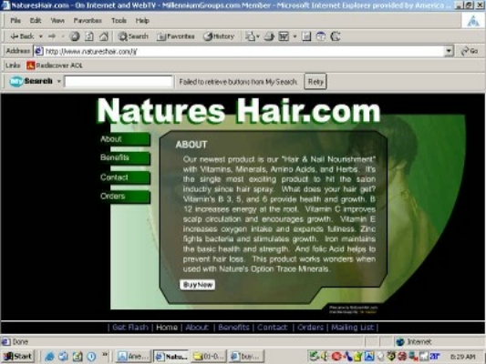This screenshot has height=364, width=486.
Task: Open the Rediscover AOL link
Action: coord(55,66)
